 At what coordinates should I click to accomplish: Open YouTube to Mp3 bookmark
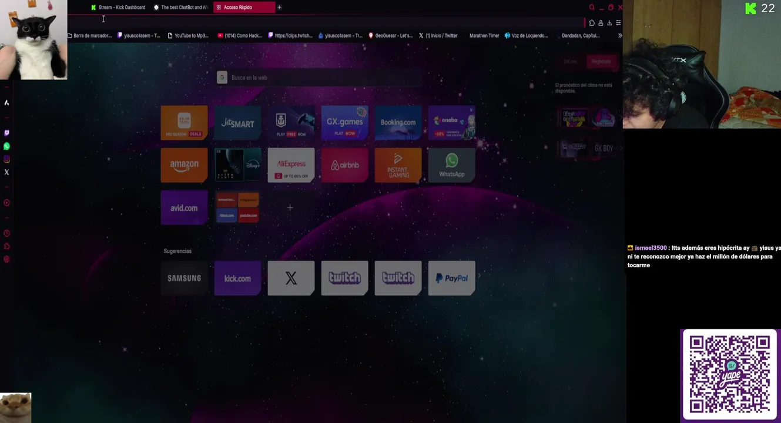click(188, 36)
